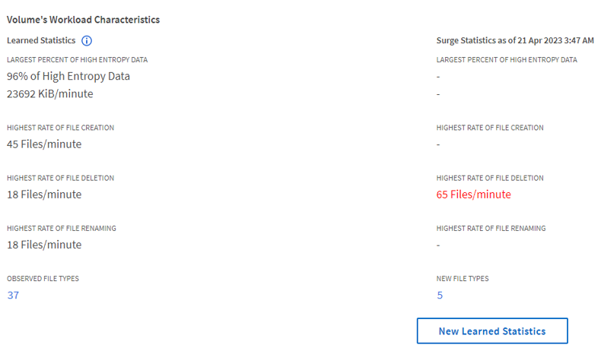Click the New Learned Statistics button
Screen dimensions: 604x348
coord(492,331)
